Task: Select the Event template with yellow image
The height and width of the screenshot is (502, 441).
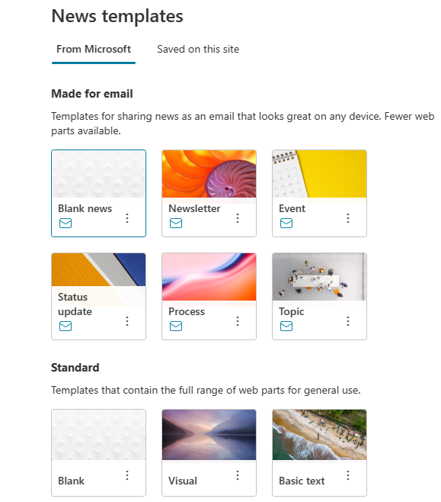Action: tap(320, 174)
